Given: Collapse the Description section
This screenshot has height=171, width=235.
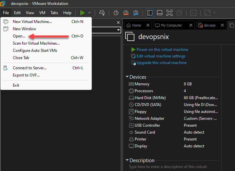Looking at the screenshot, I should coord(127,160).
